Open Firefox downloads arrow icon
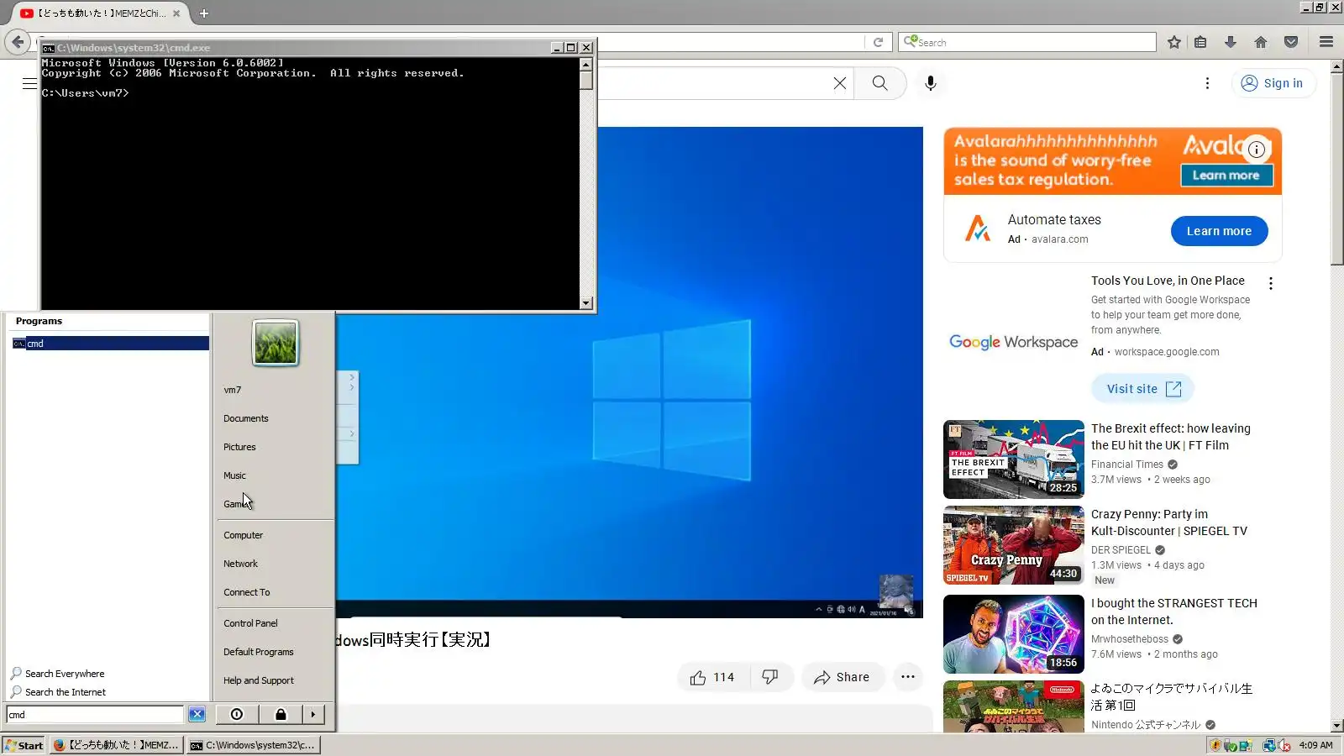The height and width of the screenshot is (756, 1344). [x=1231, y=42]
